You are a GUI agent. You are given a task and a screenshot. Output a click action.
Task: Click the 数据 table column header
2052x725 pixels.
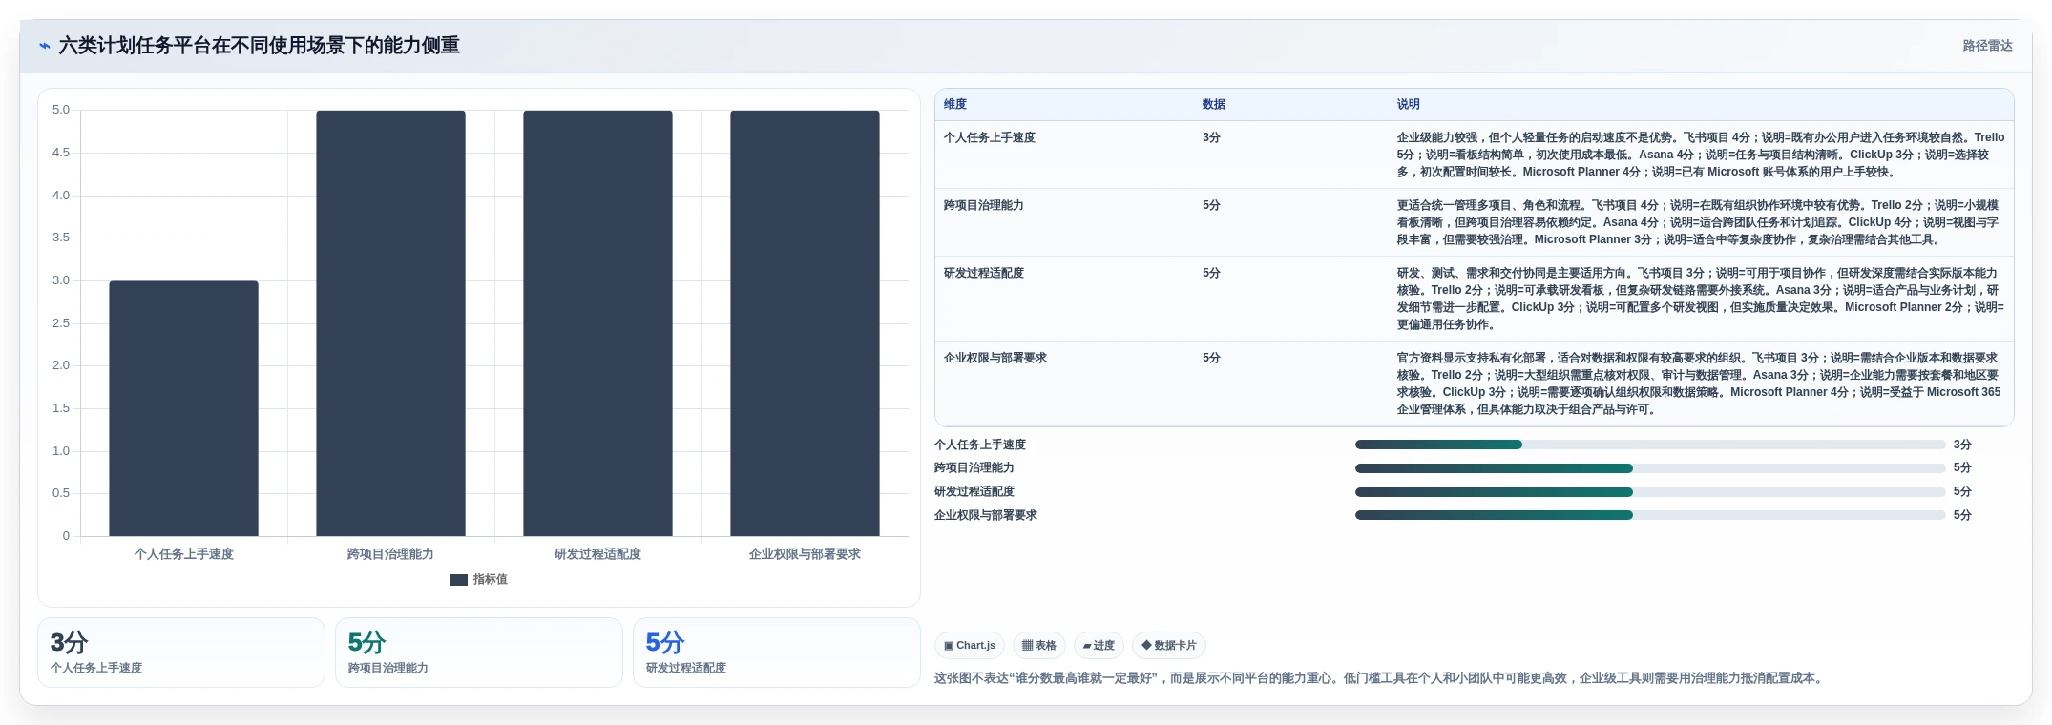coord(1214,104)
